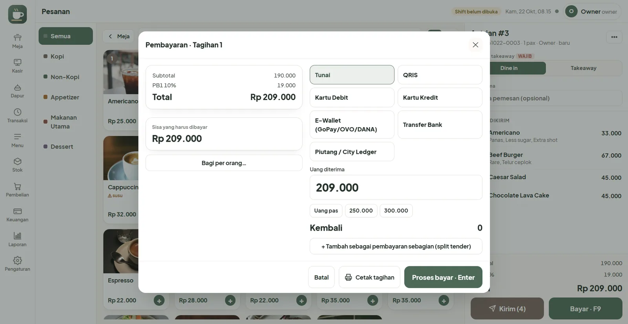
Task: Open Pembelian cart icon
Action: tap(17, 190)
